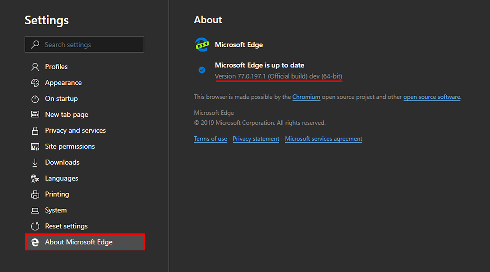Open Microsoft services agreement link
490x272 pixels.
coord(324,139)
